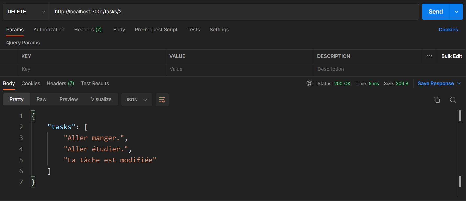
Task: Click the Key input cell
Action: click(92, 69)
